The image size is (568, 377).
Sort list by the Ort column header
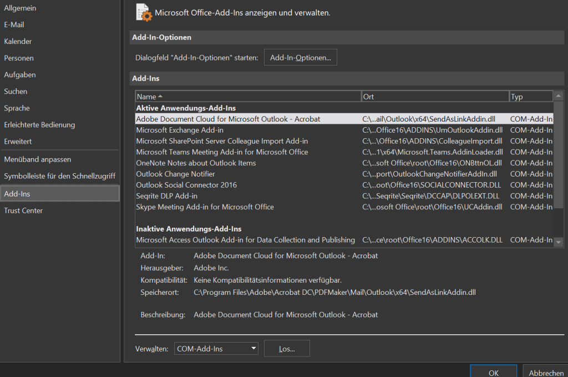435,97
